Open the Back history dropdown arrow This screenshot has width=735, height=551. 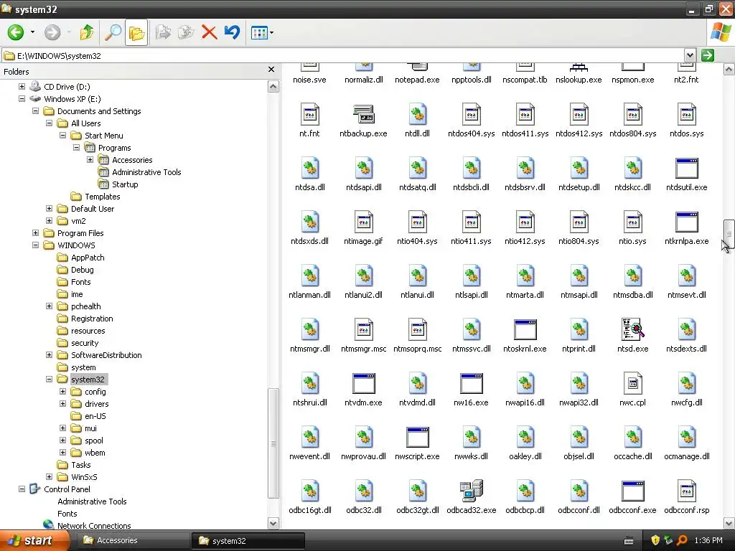(x=32, y=32)
